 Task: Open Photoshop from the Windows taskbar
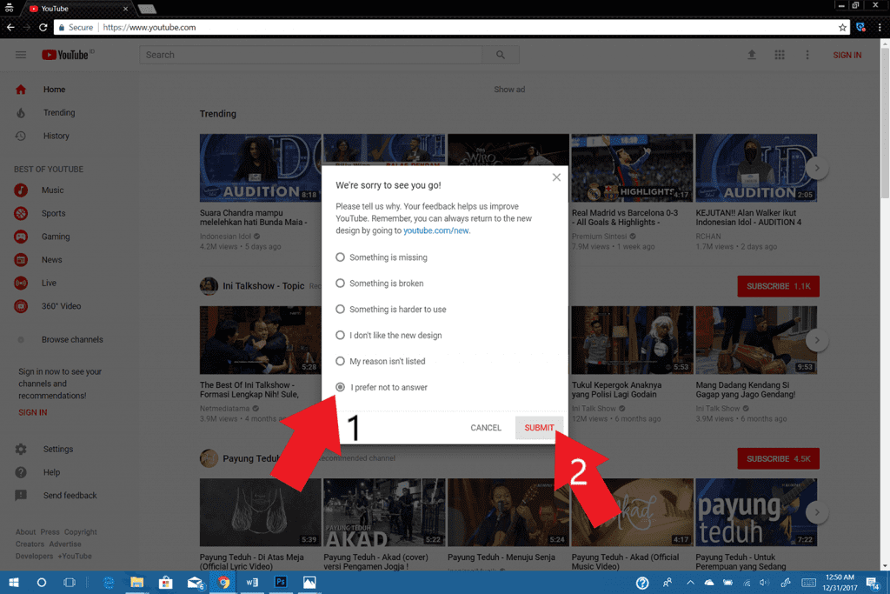(281, 582)
